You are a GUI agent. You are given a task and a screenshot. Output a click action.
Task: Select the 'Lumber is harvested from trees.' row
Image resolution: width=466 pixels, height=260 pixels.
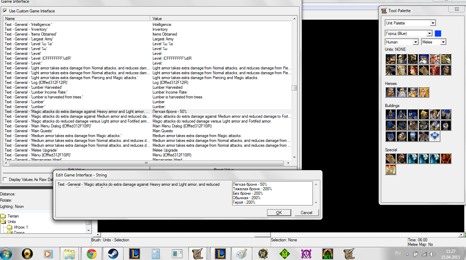pos(148,97)
